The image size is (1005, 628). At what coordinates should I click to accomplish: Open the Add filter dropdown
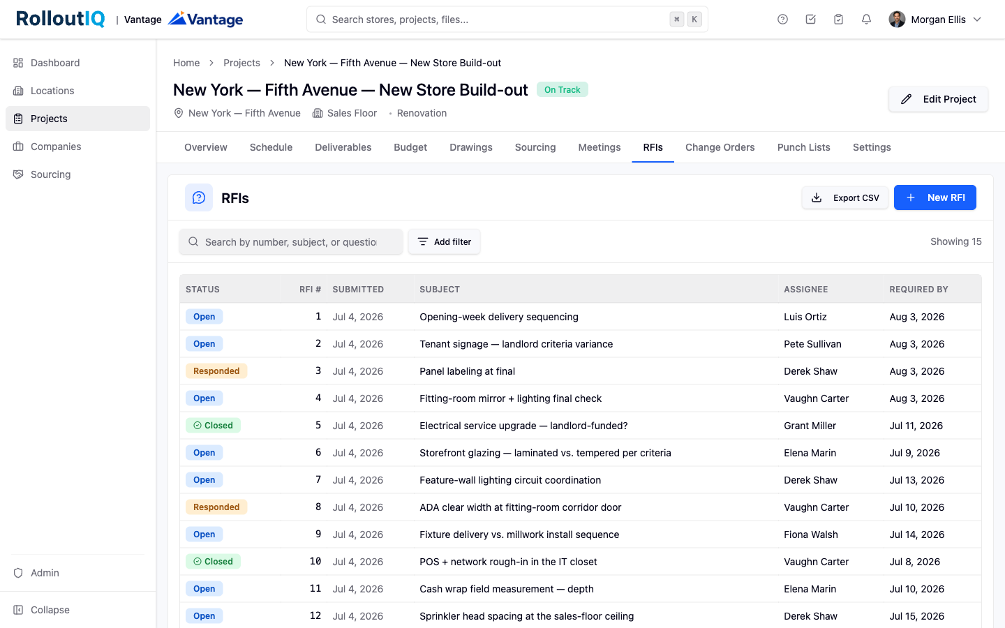coord(444,241)
